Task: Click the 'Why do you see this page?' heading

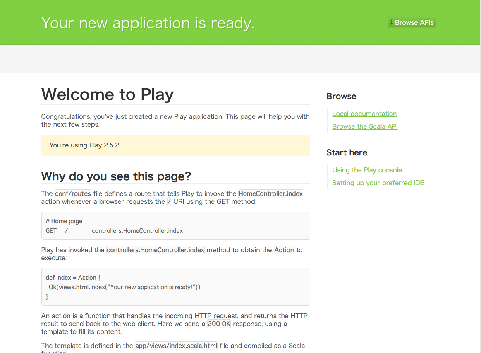Action: [x=116, y=176]
